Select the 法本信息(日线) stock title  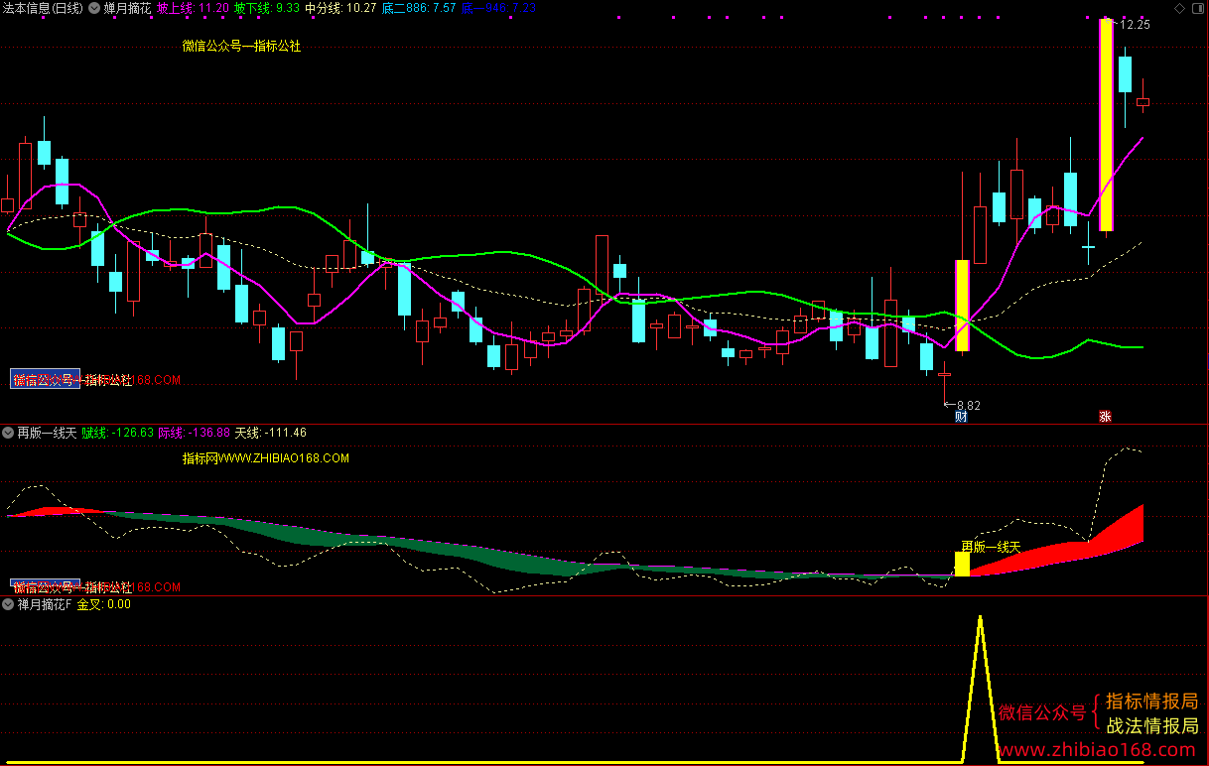click(x=43, y=8)
